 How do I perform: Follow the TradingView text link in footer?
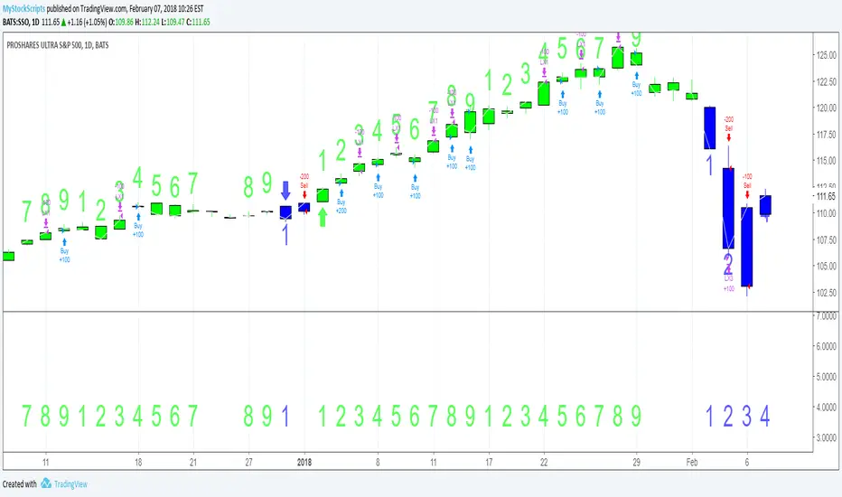tap(70, 484)
